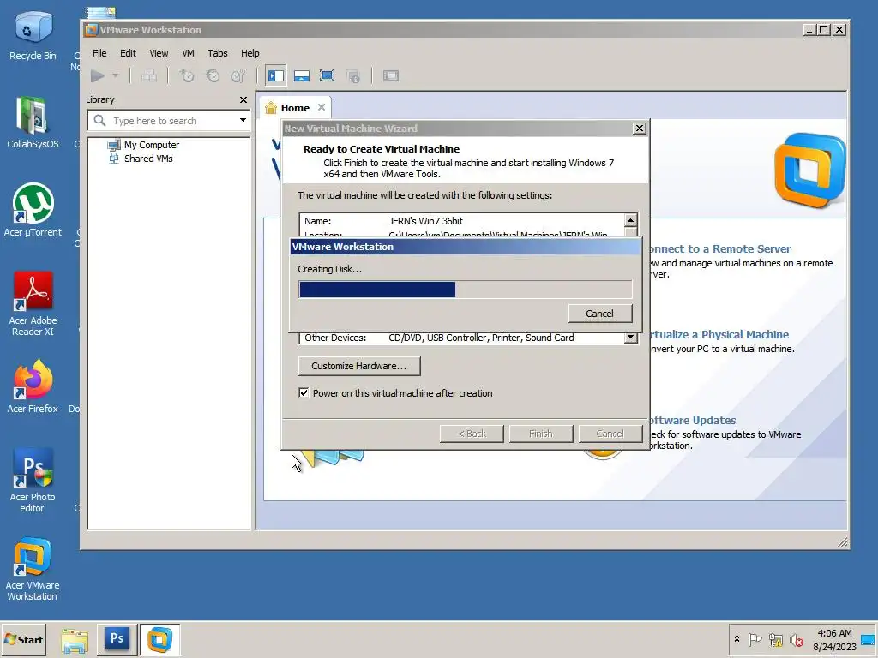Click Customize Hardware button
The height and width of the screenshot is (658, 878).
359,366
